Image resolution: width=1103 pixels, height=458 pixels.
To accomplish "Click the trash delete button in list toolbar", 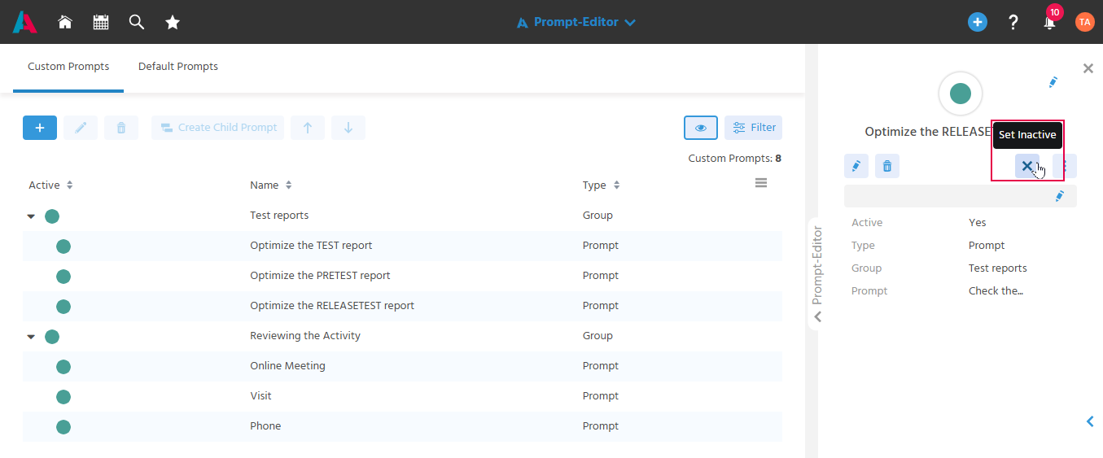I will (121, 128).
